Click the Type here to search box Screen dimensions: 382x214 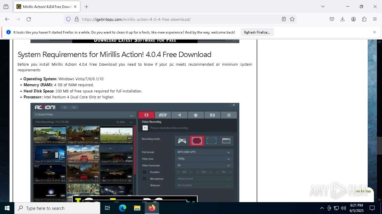[57, 208]
